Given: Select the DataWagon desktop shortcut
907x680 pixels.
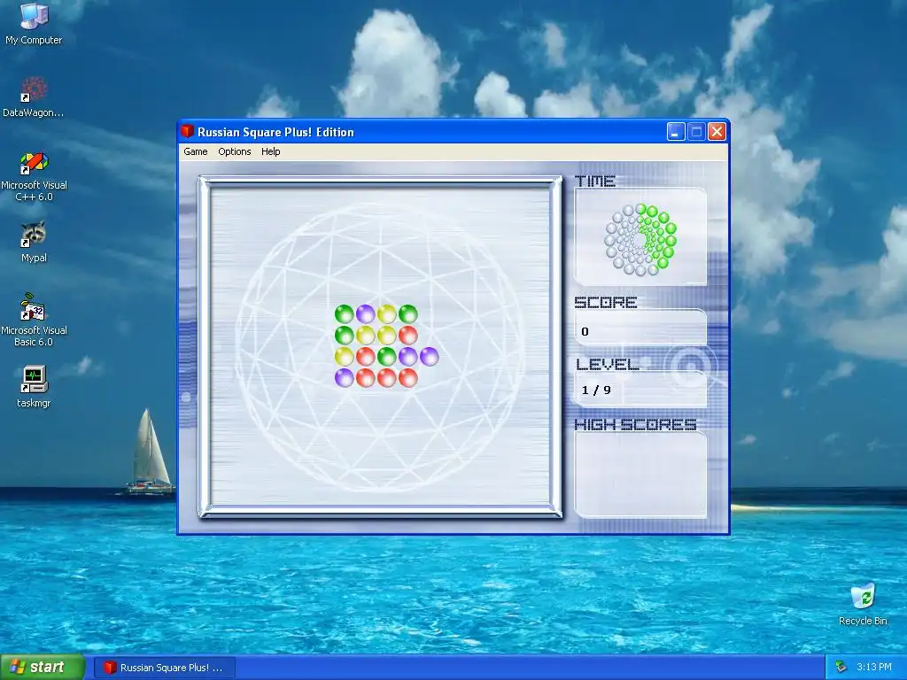Looking at the screenshot, I should pos(34,97).
